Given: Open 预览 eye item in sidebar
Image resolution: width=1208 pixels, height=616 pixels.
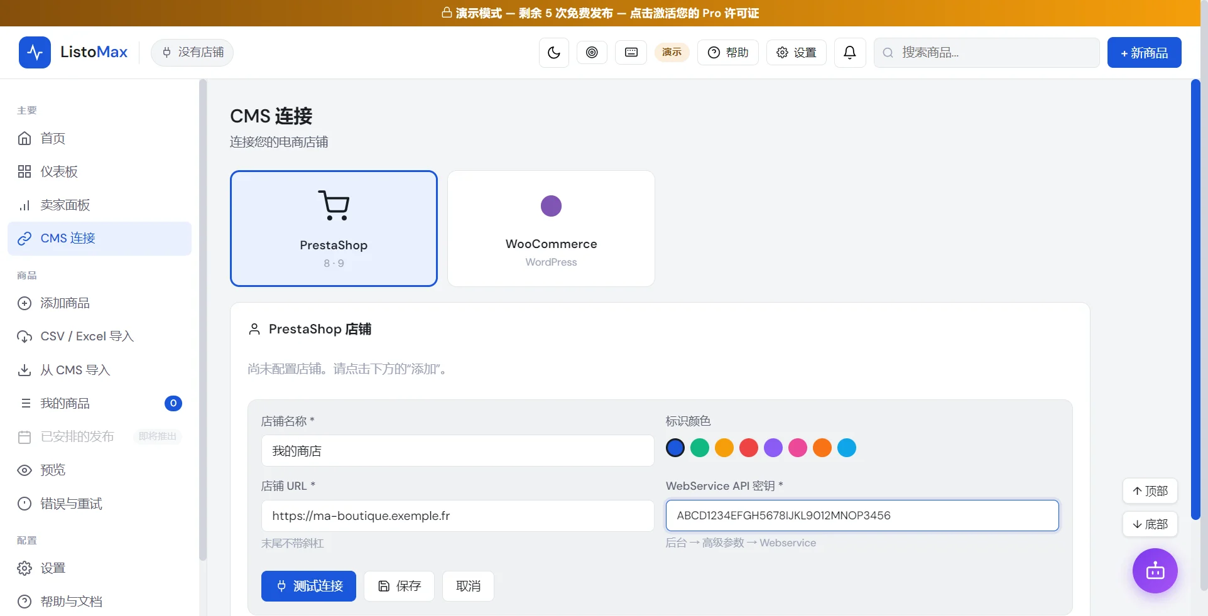Looking at the screenshot, I should (99, 470).
